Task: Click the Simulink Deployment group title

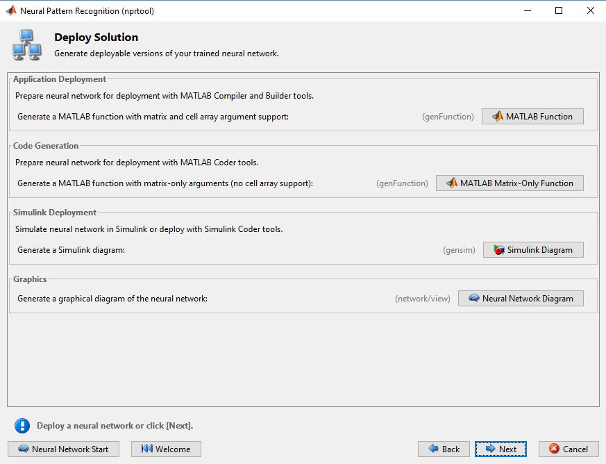Action: pyautogui.click(x=55, y=213)
